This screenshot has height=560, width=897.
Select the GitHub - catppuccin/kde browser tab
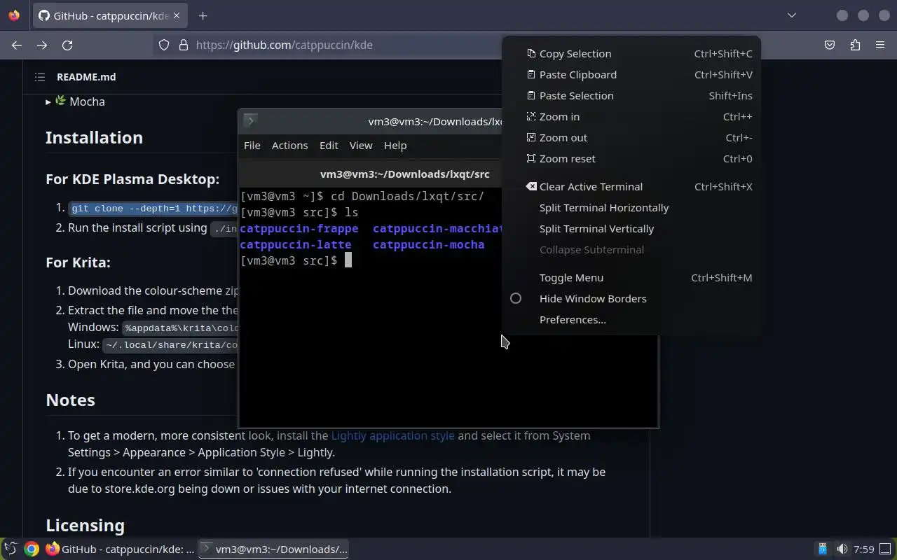coord(110,15)
